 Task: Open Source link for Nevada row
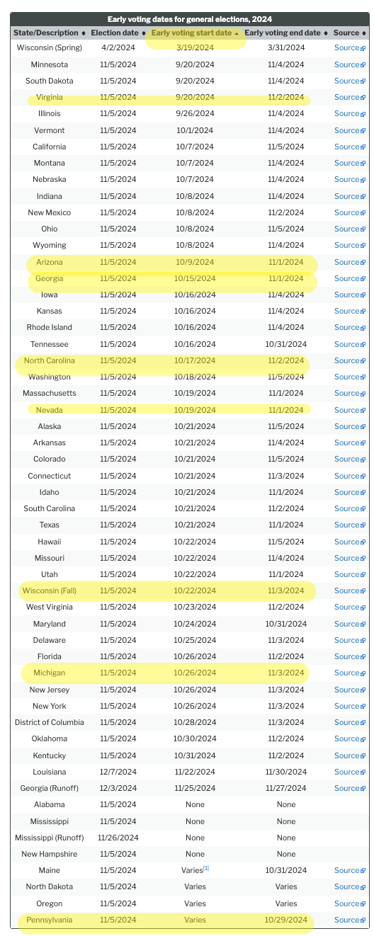(349, 410)
